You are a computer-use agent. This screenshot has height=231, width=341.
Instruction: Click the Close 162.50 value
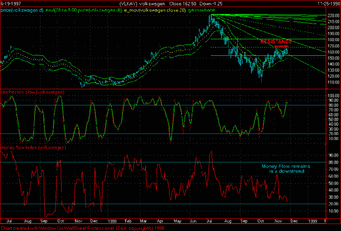coord(183,4)
